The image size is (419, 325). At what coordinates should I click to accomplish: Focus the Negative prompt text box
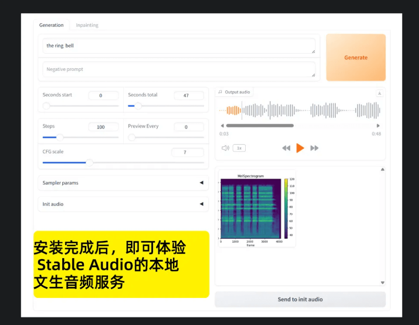[x=179, y=70]
